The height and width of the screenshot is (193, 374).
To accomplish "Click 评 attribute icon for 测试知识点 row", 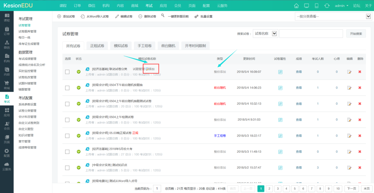I will [x=280, y=168].
